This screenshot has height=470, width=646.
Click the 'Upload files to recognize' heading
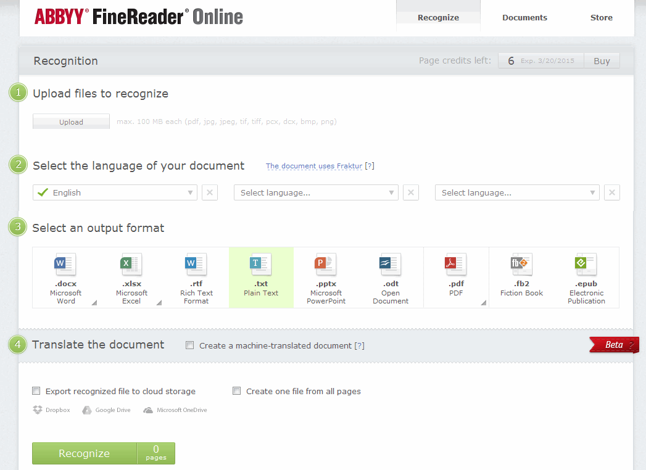101,94
